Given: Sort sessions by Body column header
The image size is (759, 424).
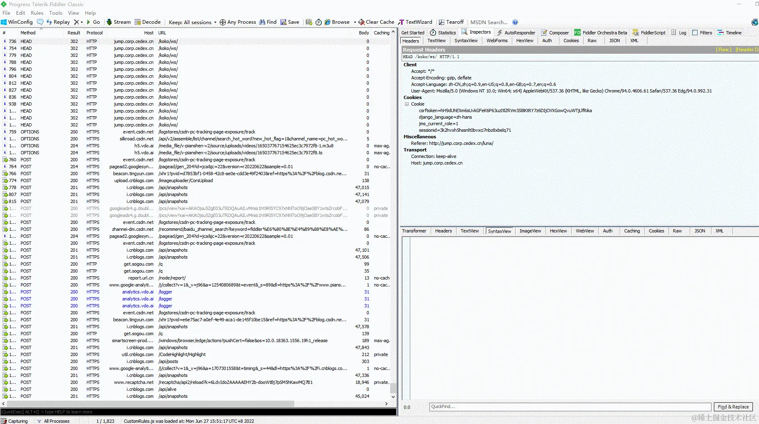Looking at the screenshot, I should click(364, 33).
